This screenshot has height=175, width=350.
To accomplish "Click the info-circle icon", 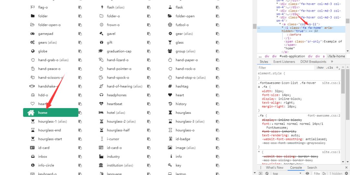I will 33,165.
